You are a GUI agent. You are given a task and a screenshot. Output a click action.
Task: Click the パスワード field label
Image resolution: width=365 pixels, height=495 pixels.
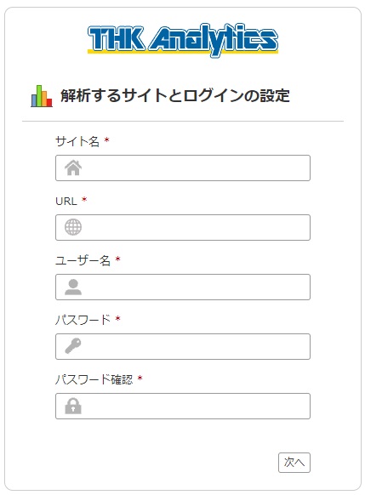[x=83, y=320]
